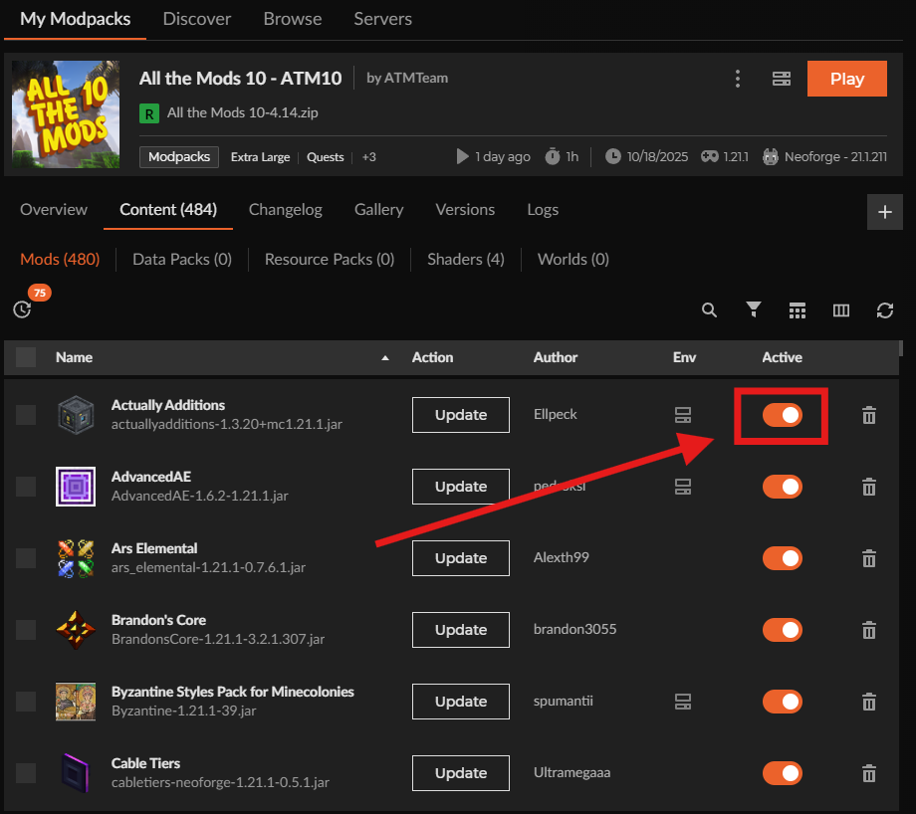Delete Cable Tiers with trash icon
916x814 pixels.
869,773
